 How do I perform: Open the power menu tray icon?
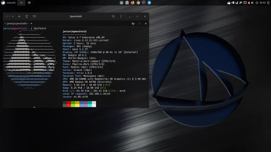257,3
